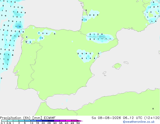Click the 06..12 UTC time label

132,118
